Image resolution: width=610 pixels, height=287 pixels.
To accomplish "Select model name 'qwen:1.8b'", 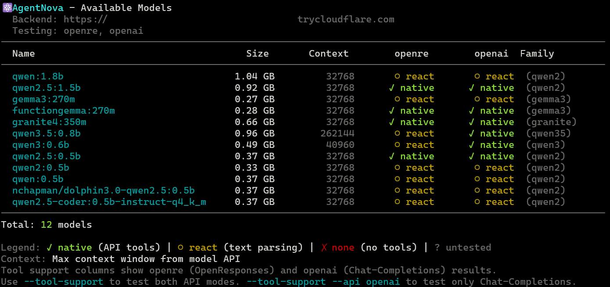I will click(38, 76).
